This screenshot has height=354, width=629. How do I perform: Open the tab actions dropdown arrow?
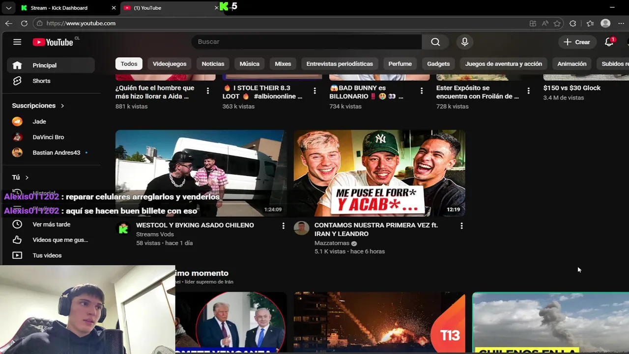8,8
